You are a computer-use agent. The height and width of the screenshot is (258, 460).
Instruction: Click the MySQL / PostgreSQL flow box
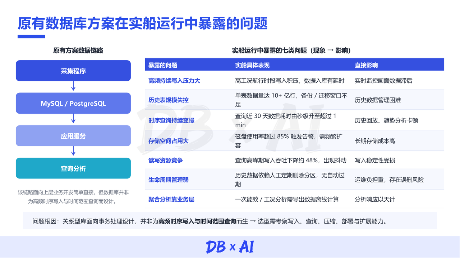point(73,103)
